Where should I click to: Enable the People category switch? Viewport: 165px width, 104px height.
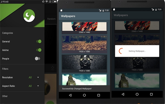pos(37,59)
